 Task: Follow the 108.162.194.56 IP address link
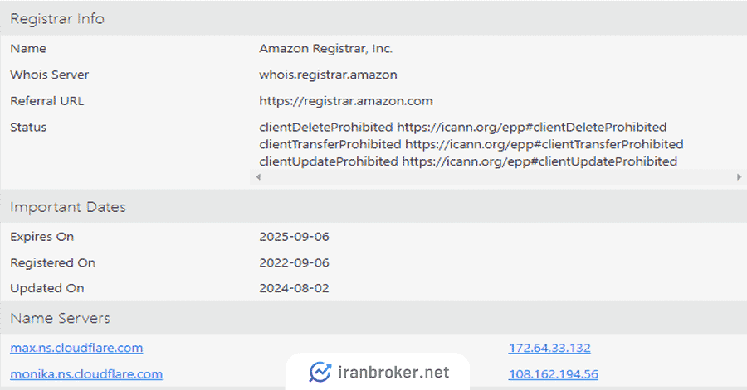coord(553,373)
